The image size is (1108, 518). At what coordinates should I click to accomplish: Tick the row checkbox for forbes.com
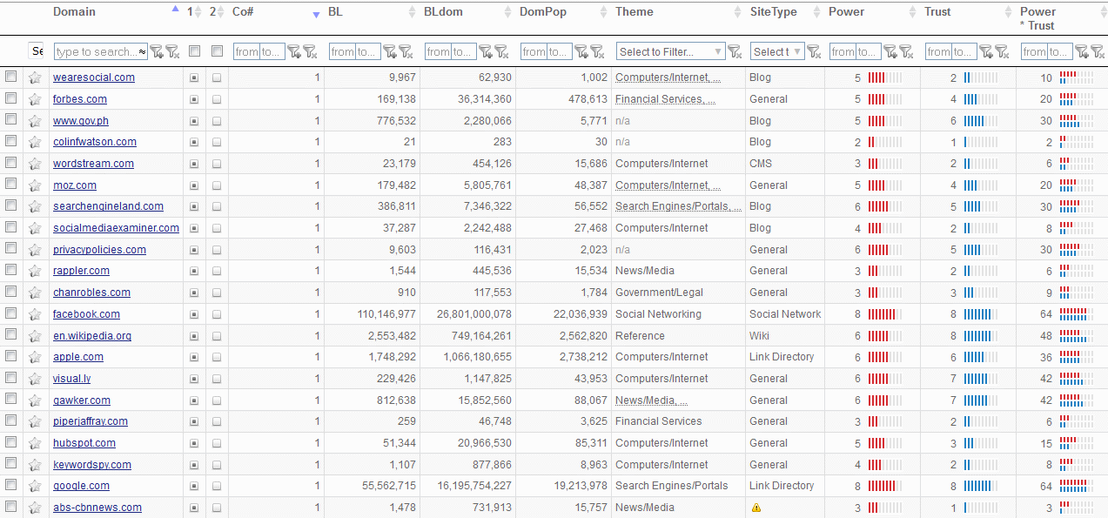pyautogui.click(x=11, y=98)
